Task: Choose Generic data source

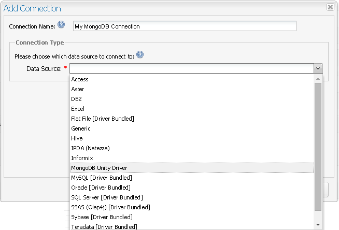Action: point(81,128)
